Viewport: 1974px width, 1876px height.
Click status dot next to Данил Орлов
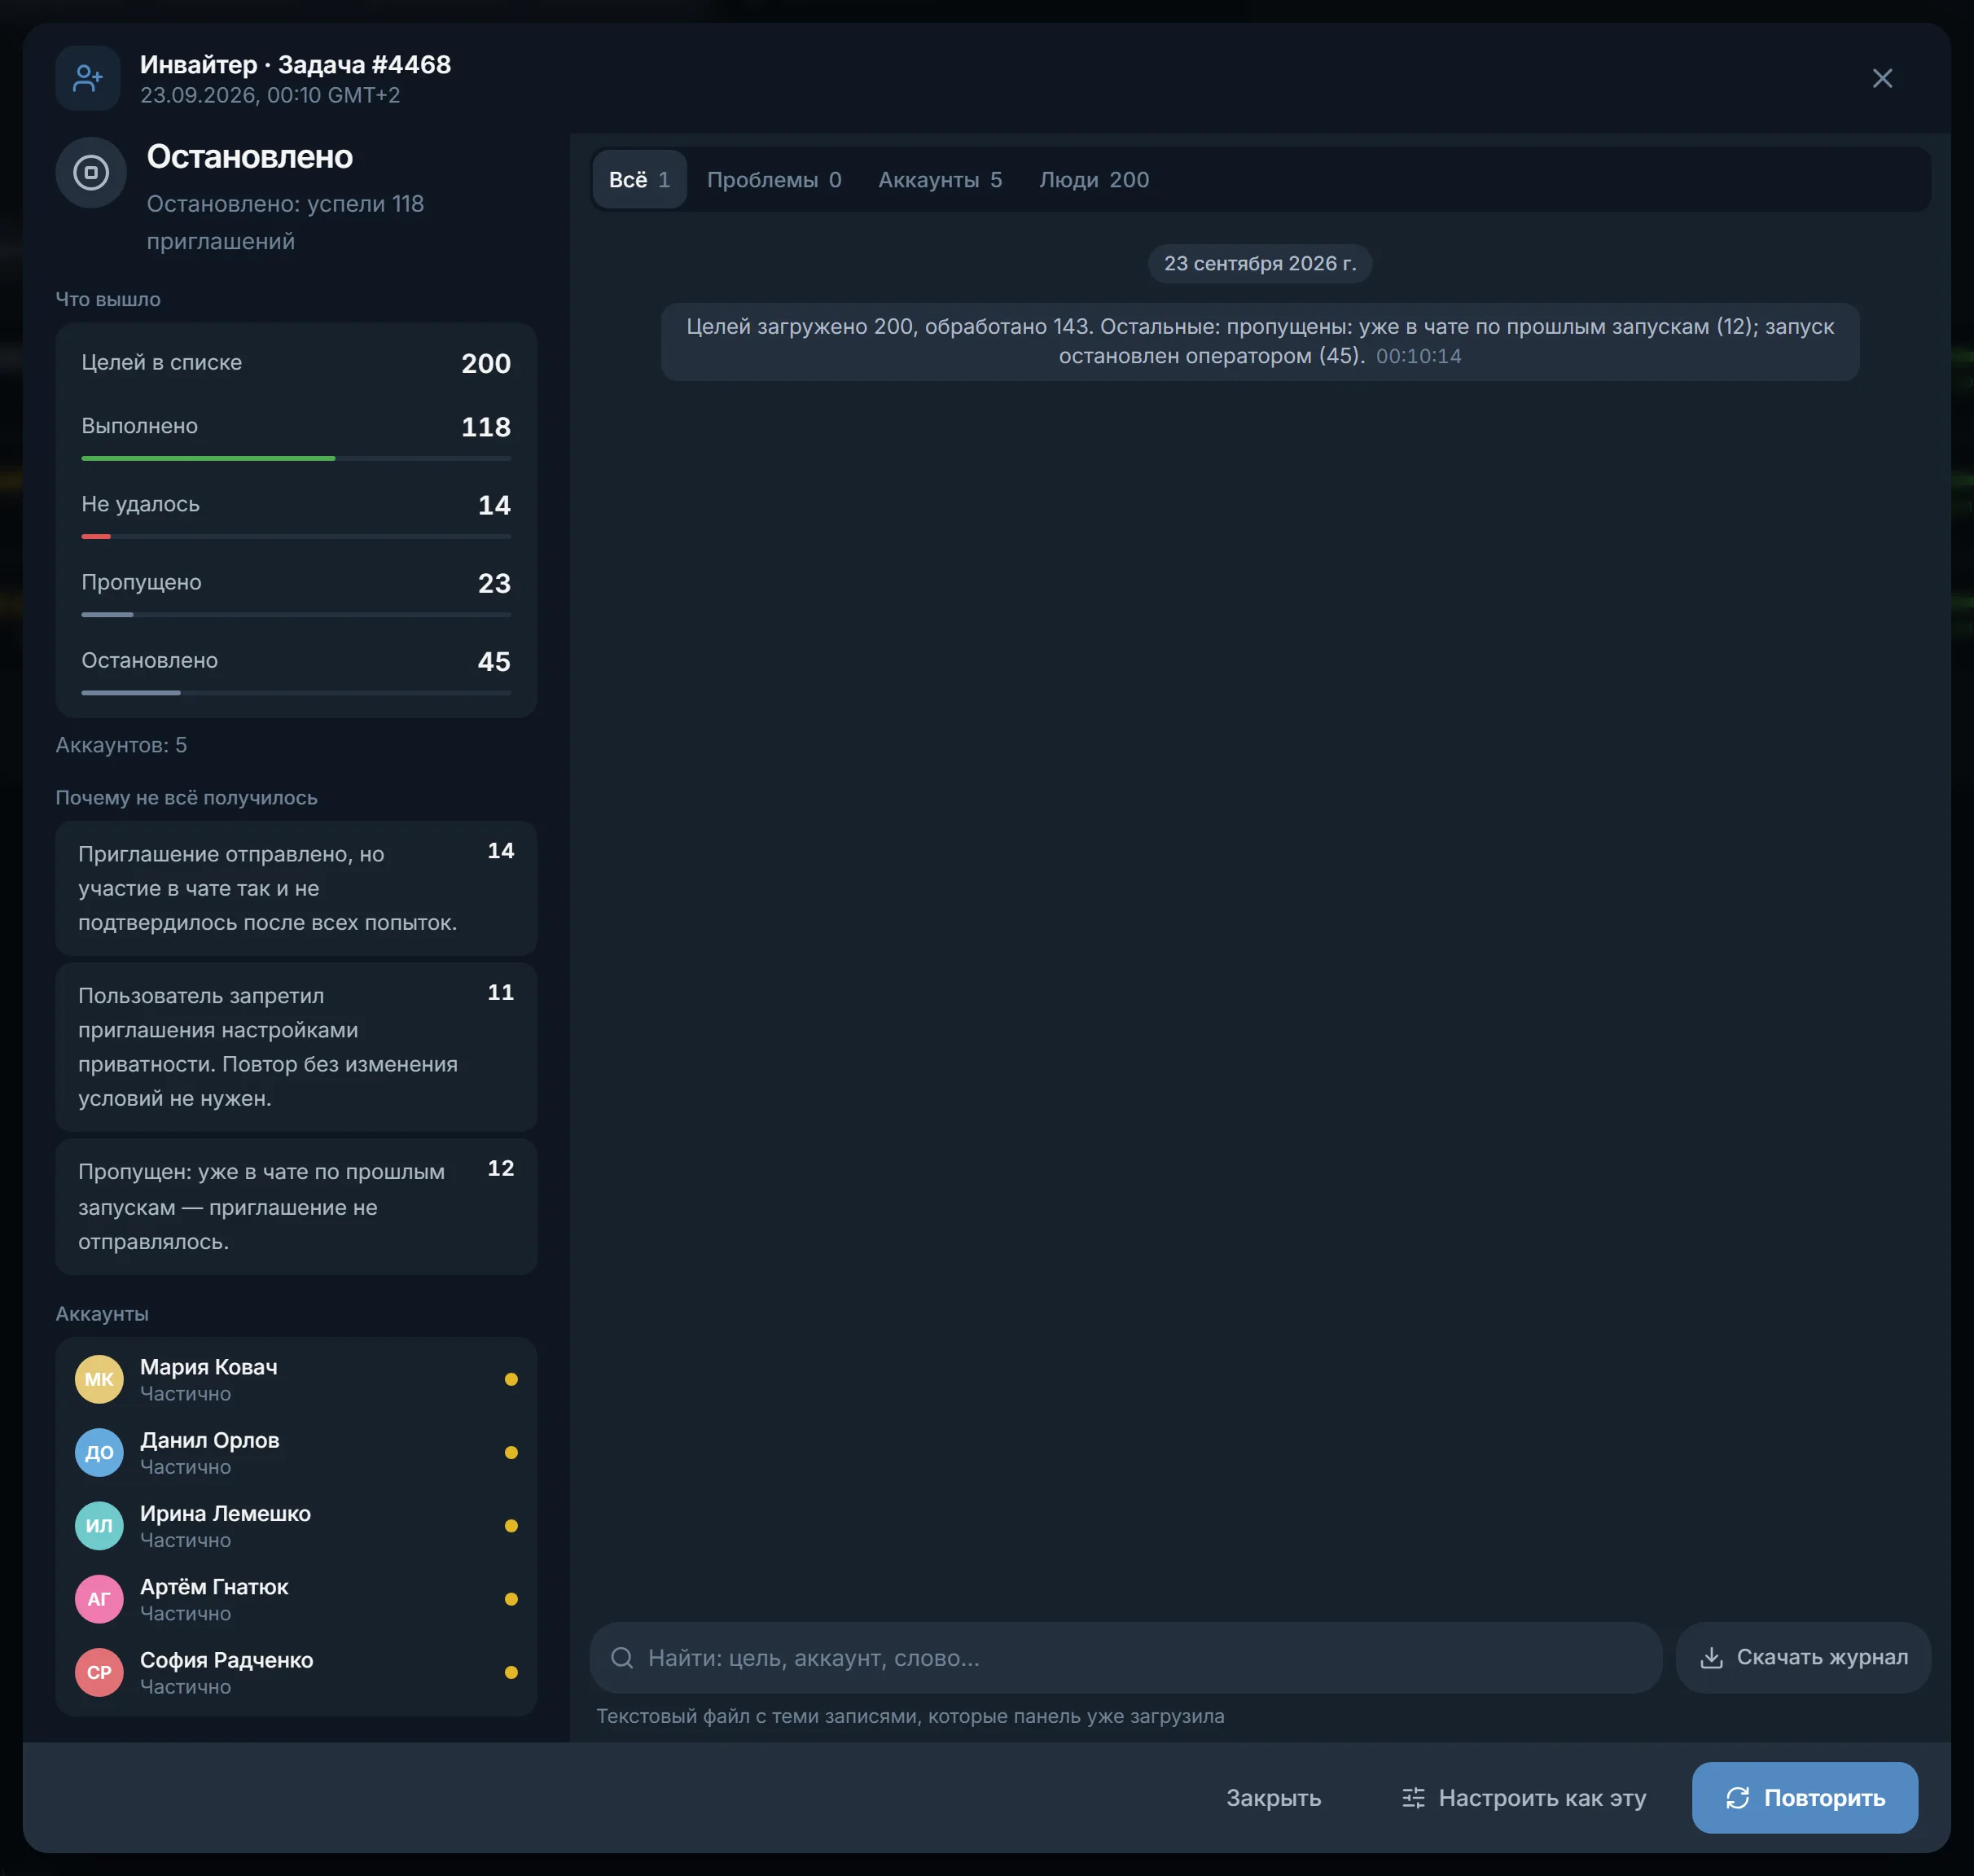coord(511,1452)
